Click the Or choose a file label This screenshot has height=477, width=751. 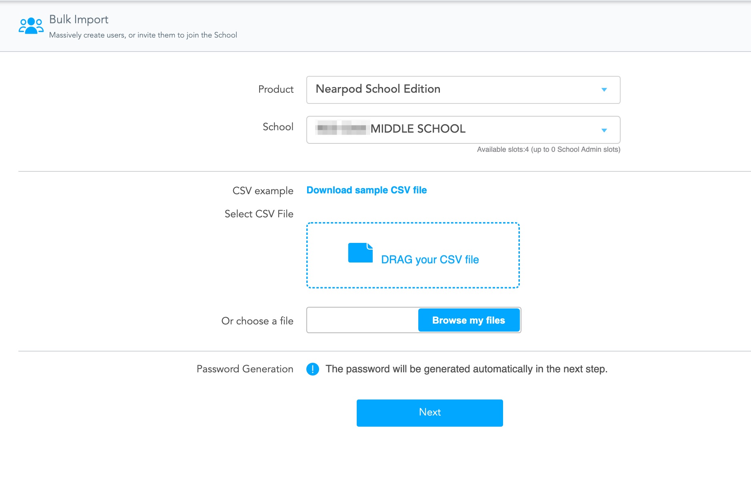pyautogui.click(x=257, y=321)
